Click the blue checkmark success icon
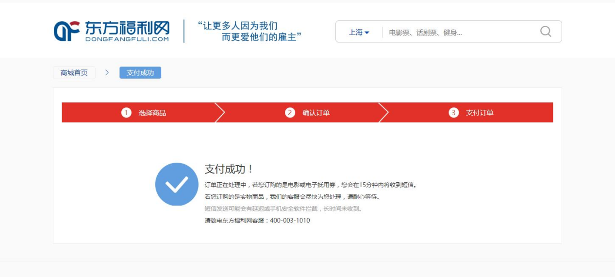This screenshot has width=615, height=277. pyautogui.click(x=177, y=184)
